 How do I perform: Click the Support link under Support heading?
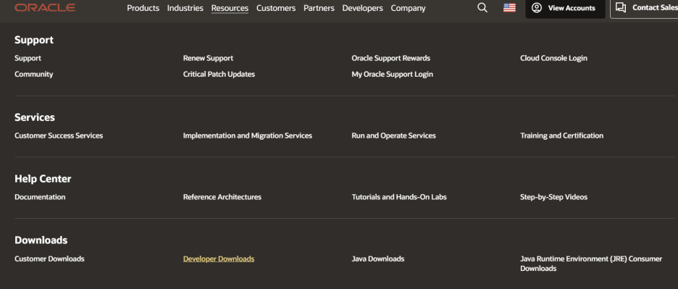(28, 58)
